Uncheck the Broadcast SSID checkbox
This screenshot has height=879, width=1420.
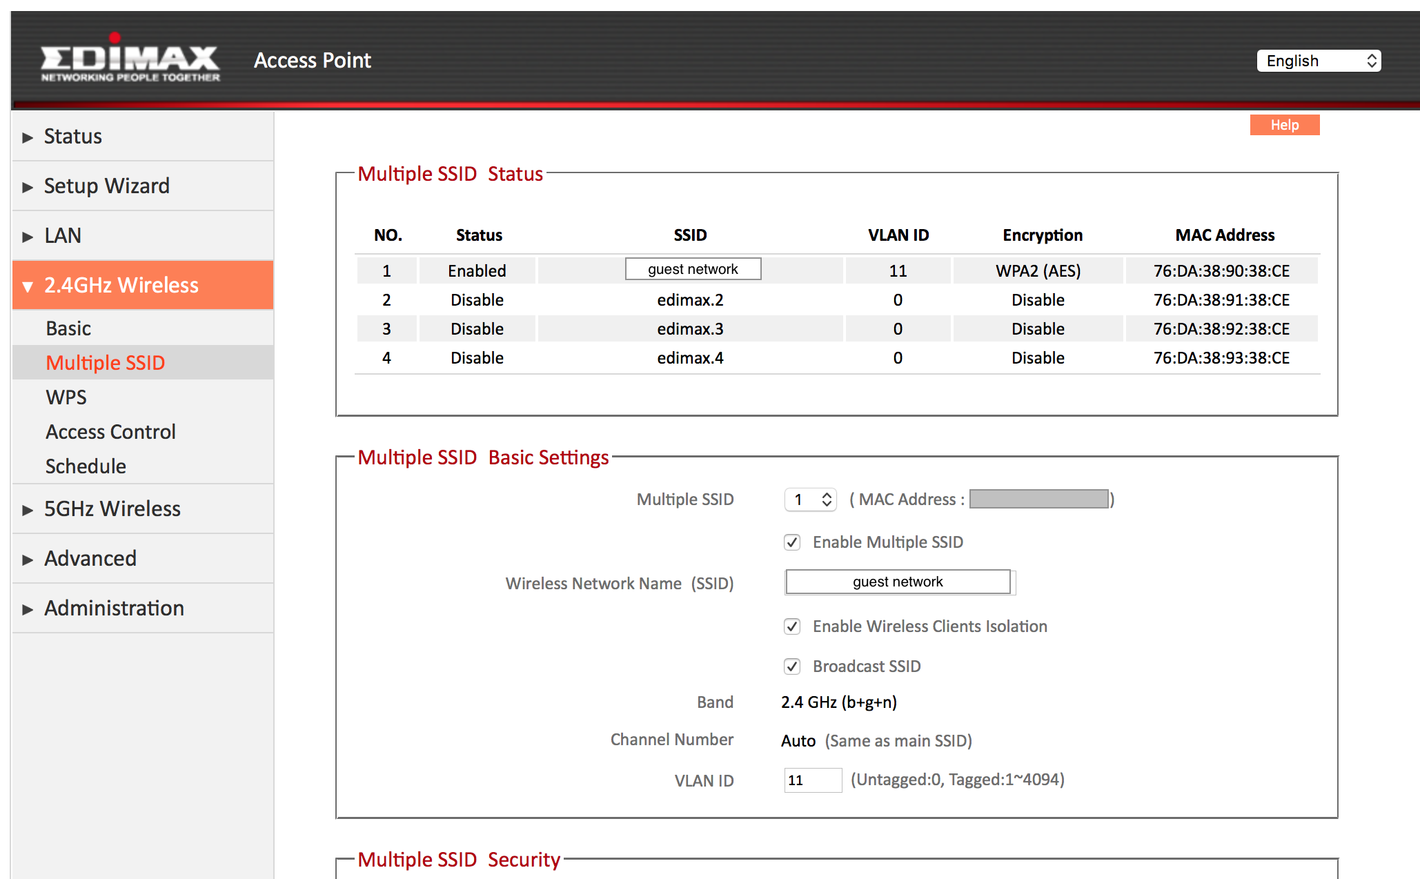point(792,666)
